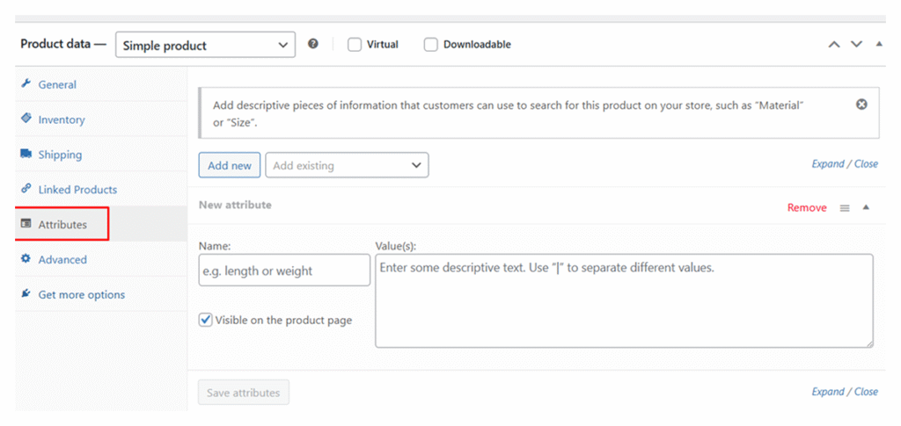
Task: Click the attribute Name input field
Action: (284, 271)
